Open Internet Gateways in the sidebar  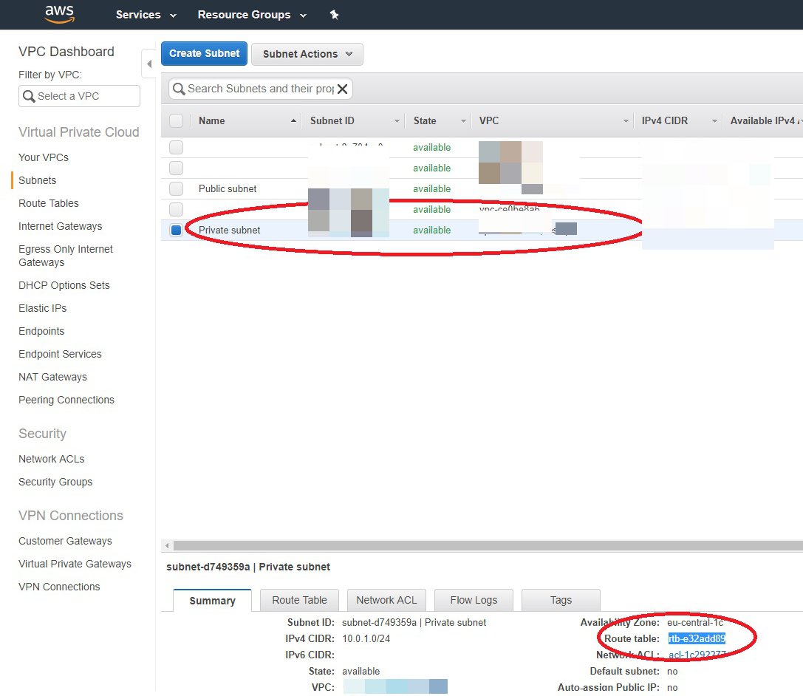(61, 226)
